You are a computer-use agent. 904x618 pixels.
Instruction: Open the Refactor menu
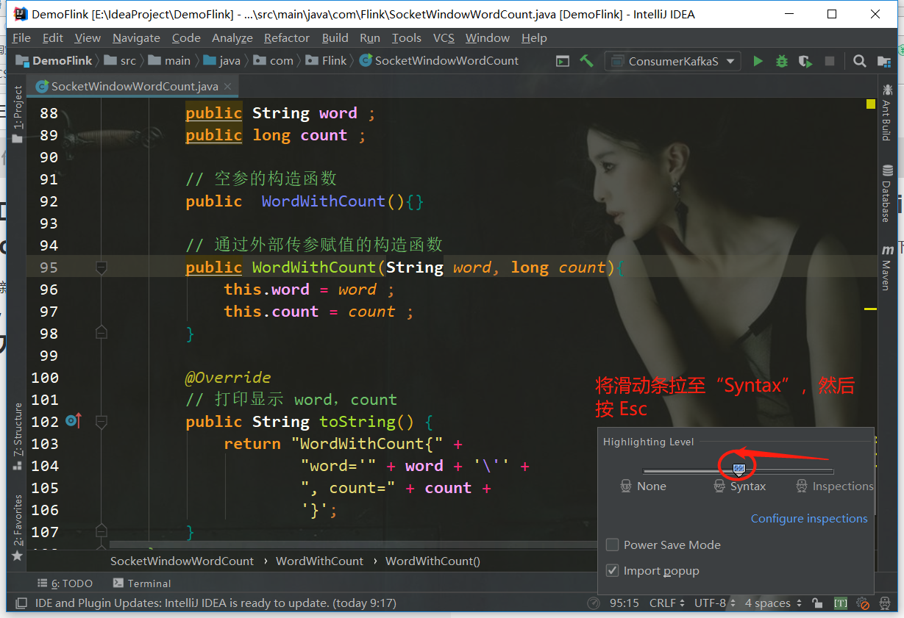pos(287,37)
